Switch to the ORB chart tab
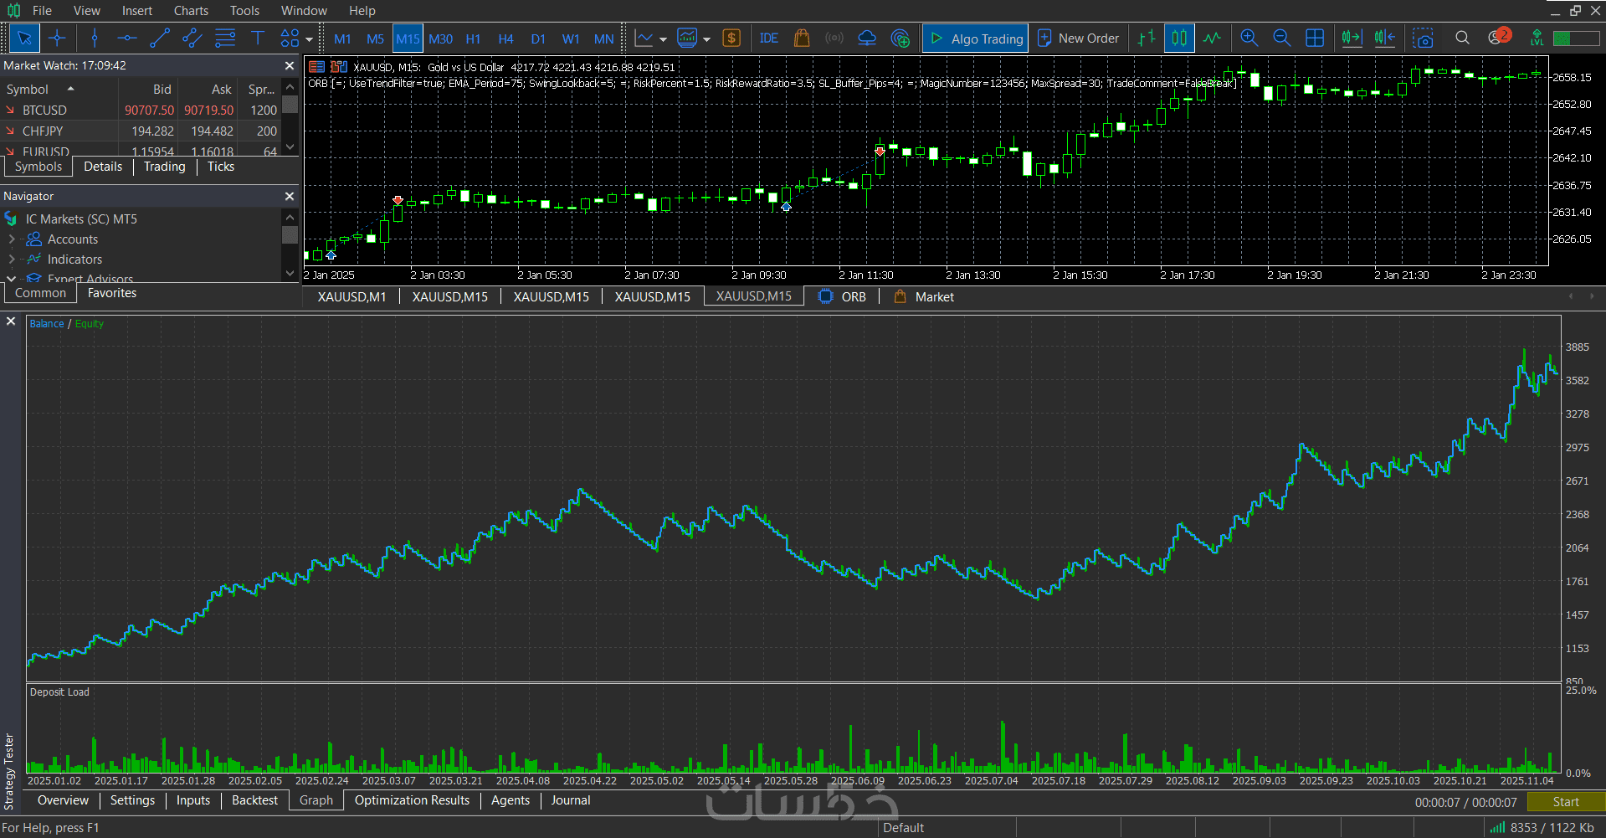The image size is (1606, 838). point(842,296)
